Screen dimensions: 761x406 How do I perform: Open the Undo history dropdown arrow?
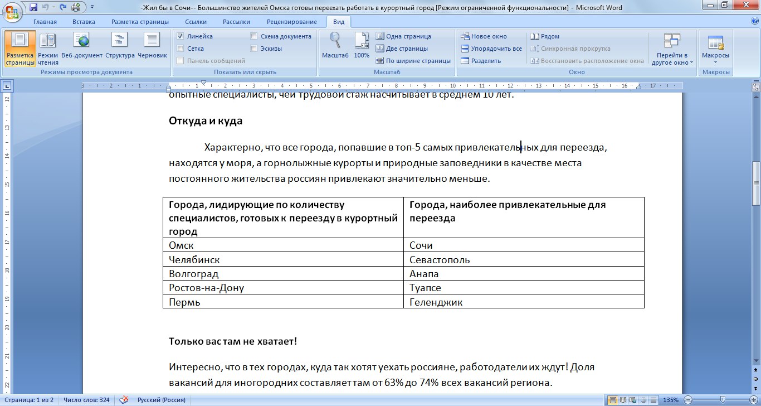click(53, 8)
